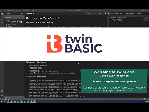Close the Welcome editor tab
The width and height of the screenshot is (149, 112).
point(33,13)
